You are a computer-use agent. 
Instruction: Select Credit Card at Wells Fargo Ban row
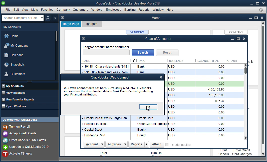(163, 118)
